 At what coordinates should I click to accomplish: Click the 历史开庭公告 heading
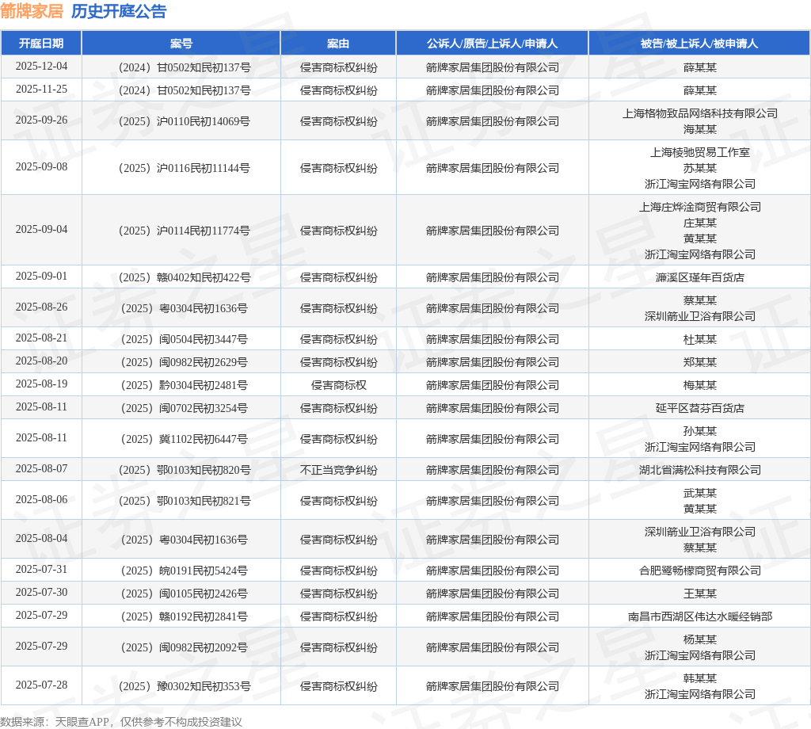[119, 11]
